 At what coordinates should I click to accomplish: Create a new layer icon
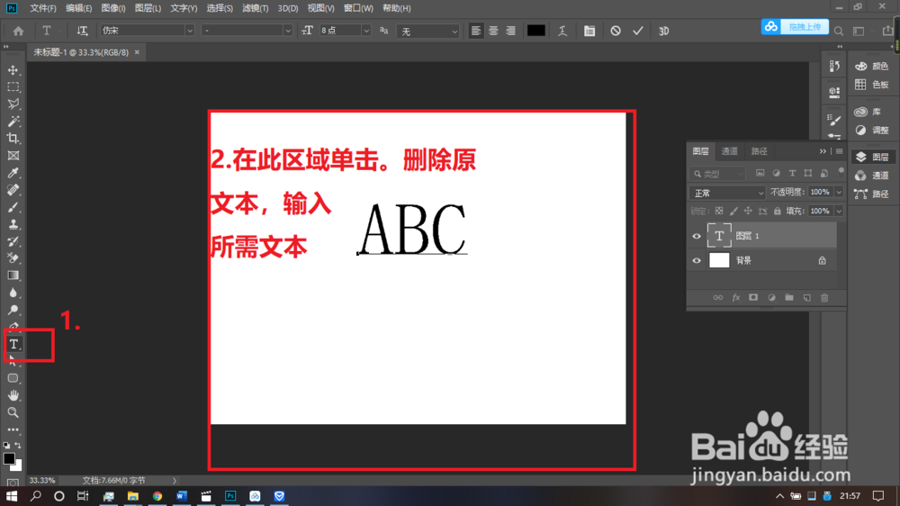(x=807, y=297)
